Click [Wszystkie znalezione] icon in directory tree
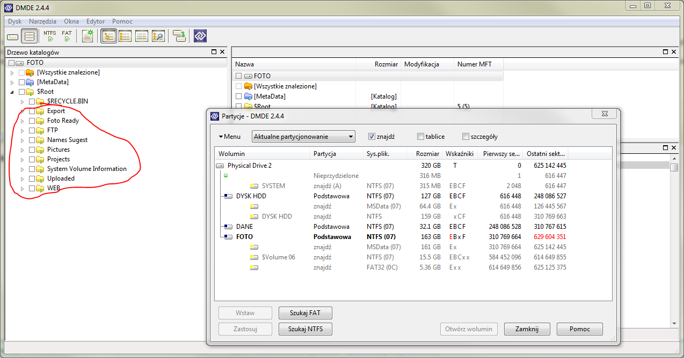Viewport: 684px width, 358px height. 30,72
